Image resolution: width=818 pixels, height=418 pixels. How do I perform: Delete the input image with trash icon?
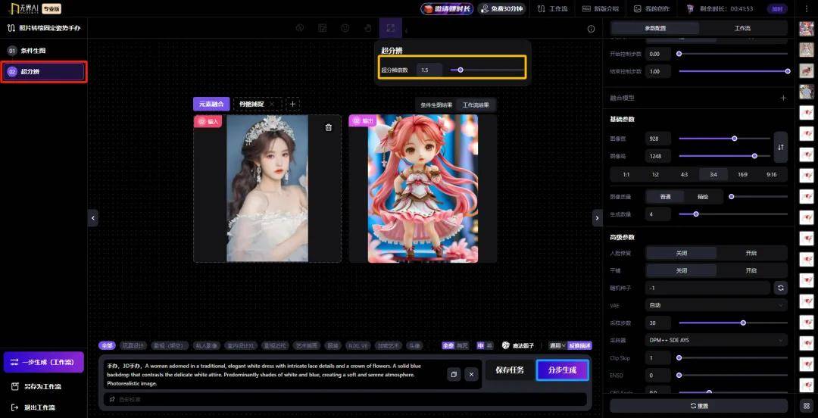click(x=328, y=127)
